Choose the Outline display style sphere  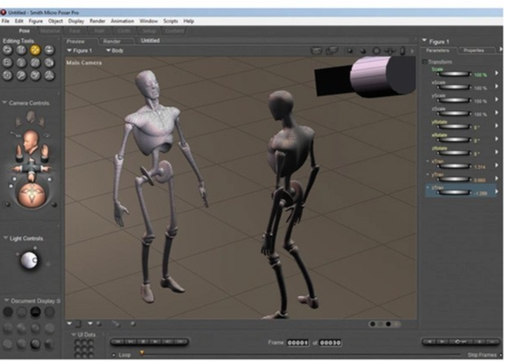(x=21, y=312)
